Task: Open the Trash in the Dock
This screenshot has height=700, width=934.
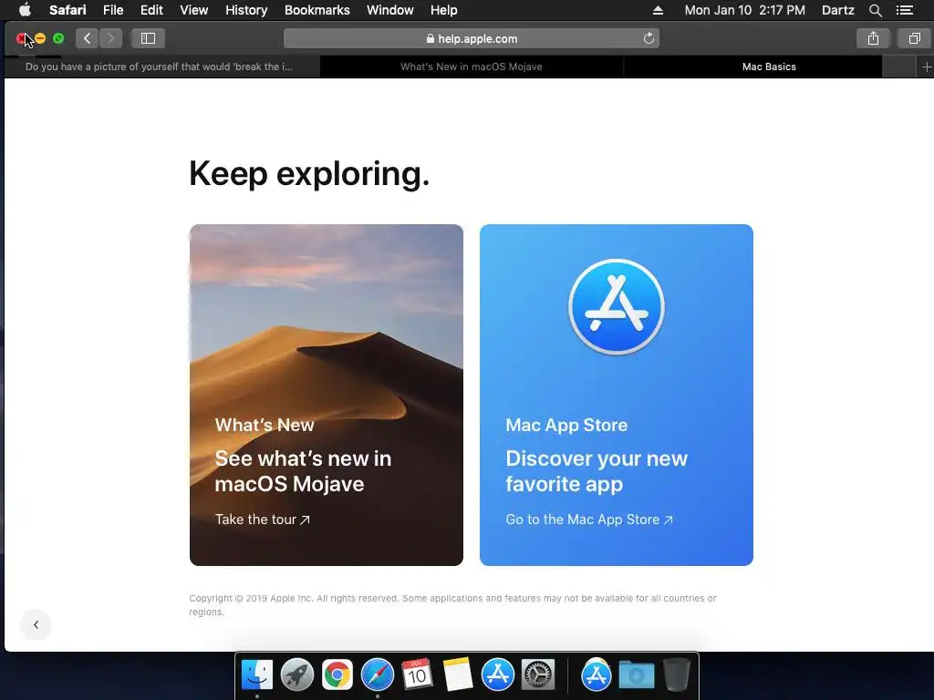Action: pyautogui.click(x=676, y=675)
